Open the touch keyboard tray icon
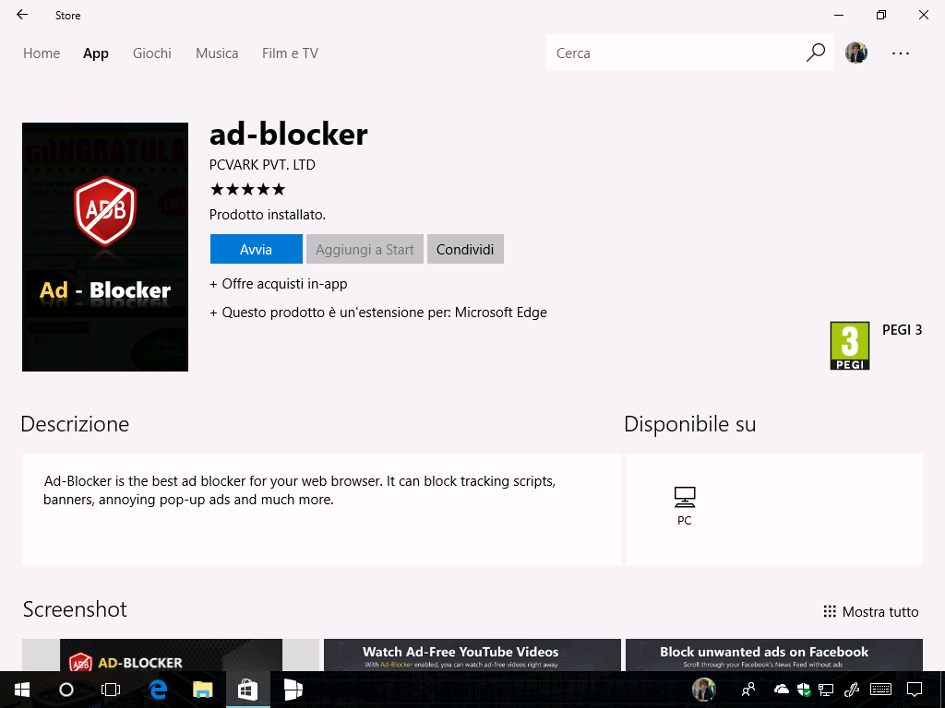This screenshot has width=945, height=708. click(x=881, y=690)
